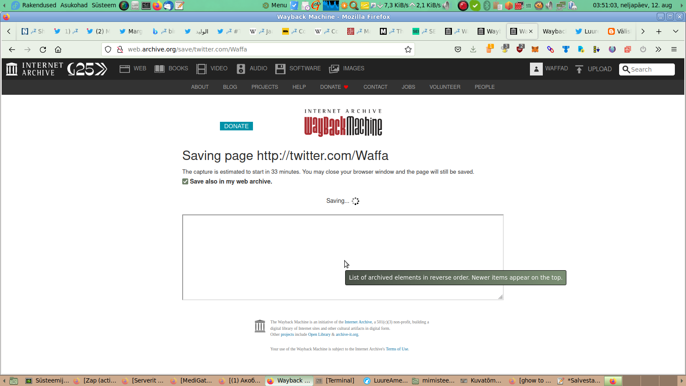Viewport: 686px width, 386px height.
Task: Toggle Save also in my web archive
Action: tap(185, 181)
